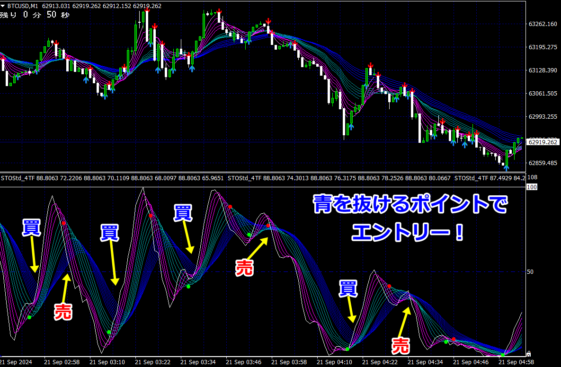This screenshot has height=367, width=561.
Task: Click the boxed current price tag on price axis
Action: pyautogui.click(x=543, y=142)
